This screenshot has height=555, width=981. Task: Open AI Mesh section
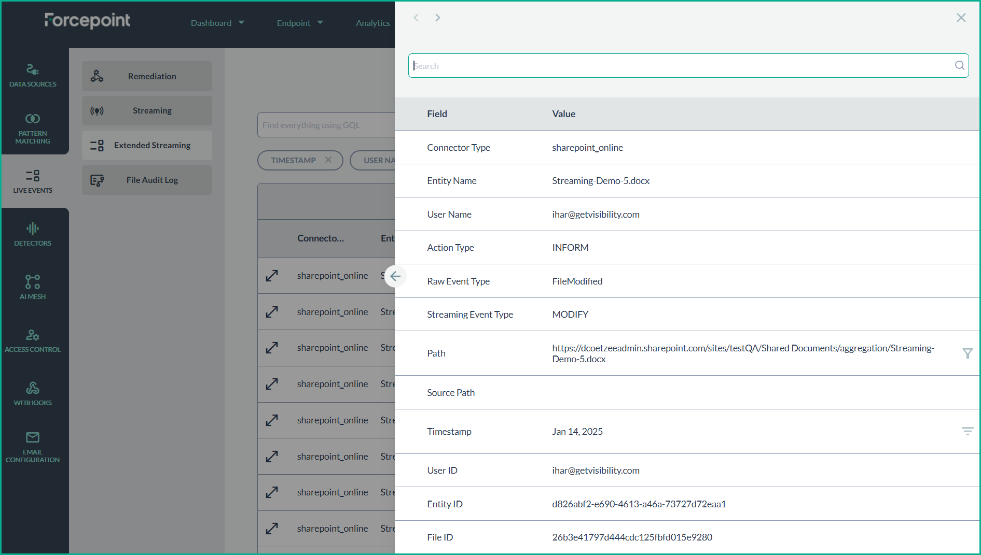click(x=33, y=287)
